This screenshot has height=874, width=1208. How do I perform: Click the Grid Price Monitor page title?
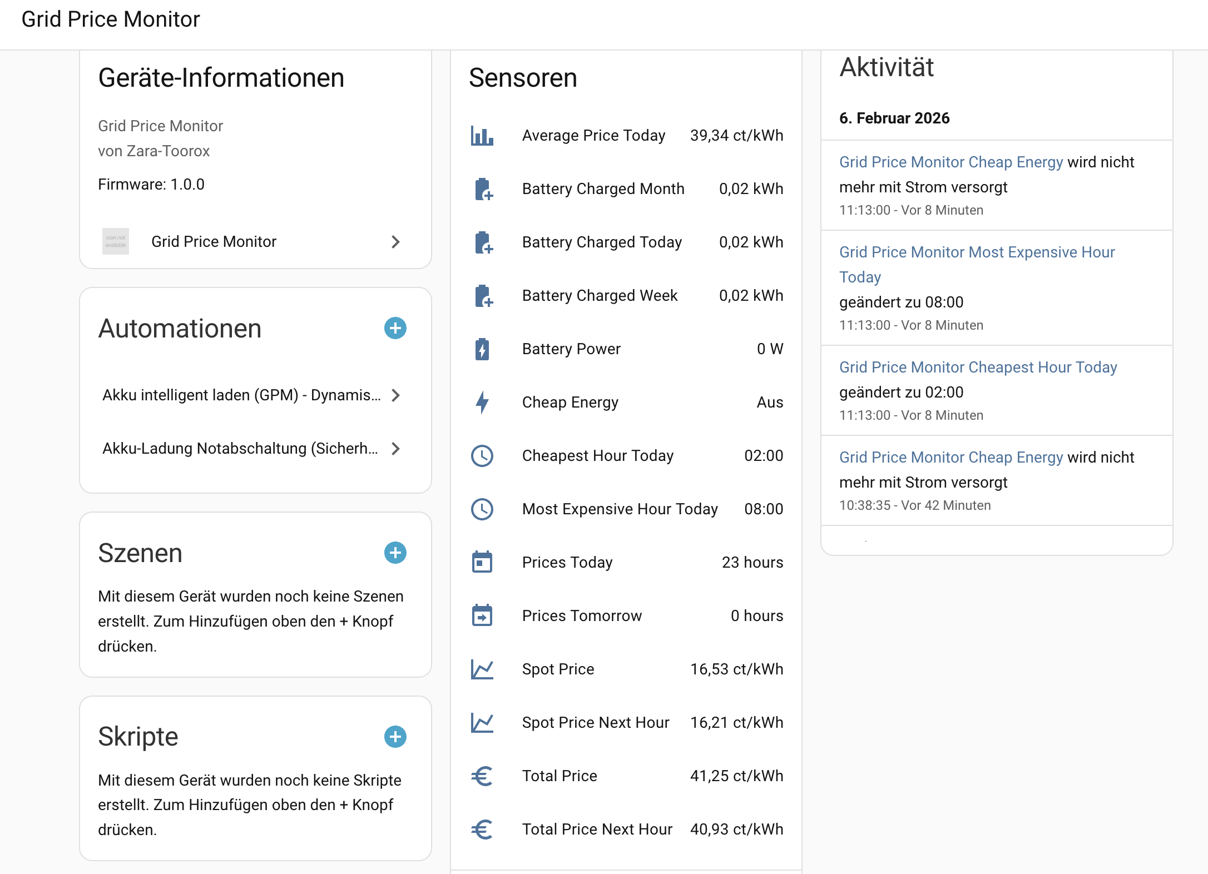[111, 19]
